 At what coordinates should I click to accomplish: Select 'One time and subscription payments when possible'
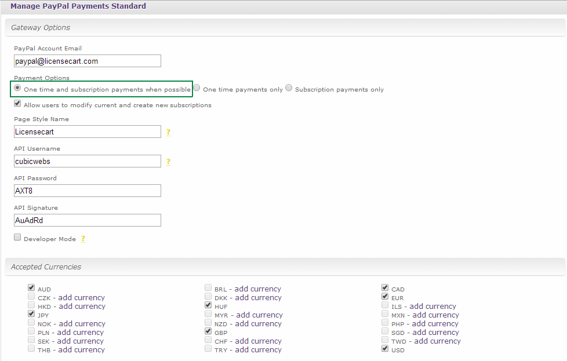(x=17, y=88)
